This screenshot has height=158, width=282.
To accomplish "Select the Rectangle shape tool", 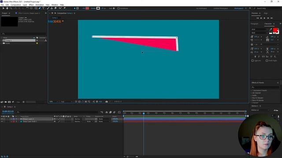I will (x=36, y=8).
